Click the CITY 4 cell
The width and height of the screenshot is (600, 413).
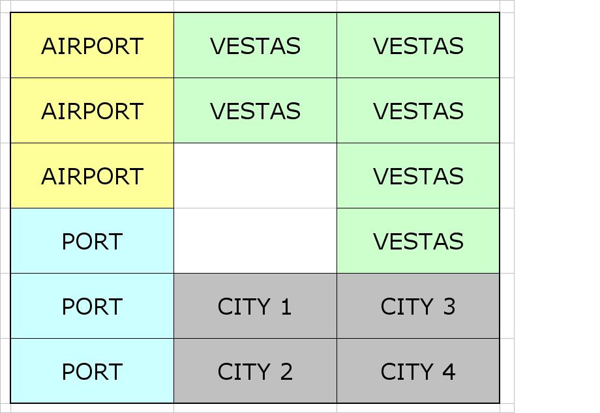coord(418,371)
